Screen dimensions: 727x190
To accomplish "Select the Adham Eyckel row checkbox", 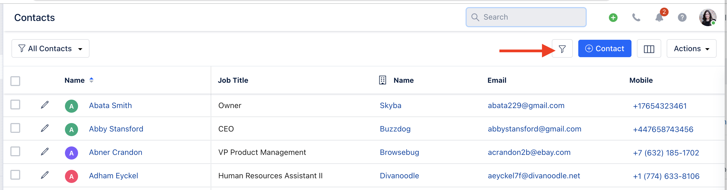I will 15,175.
